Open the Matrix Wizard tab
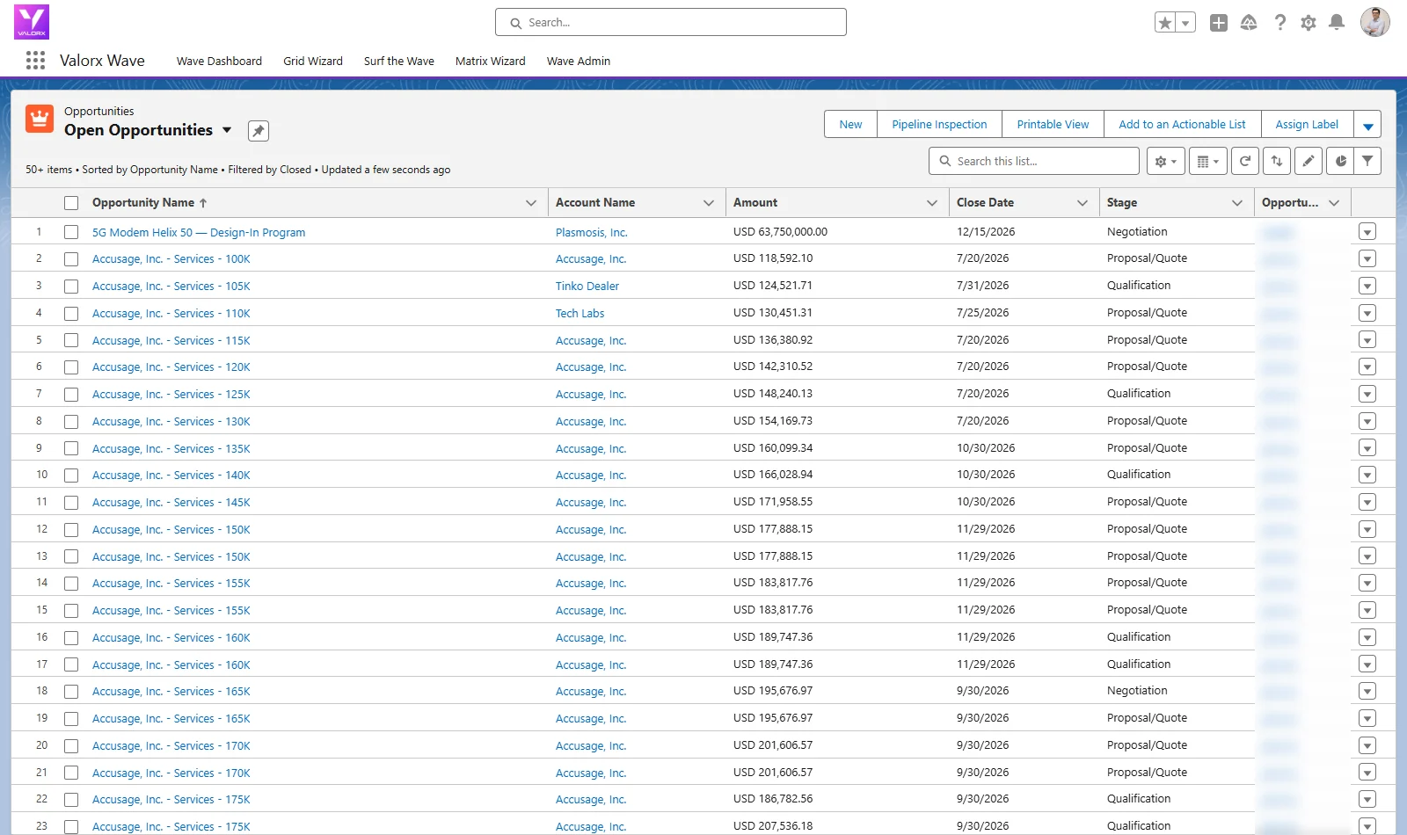1407x835 pixels. [491, 61]
